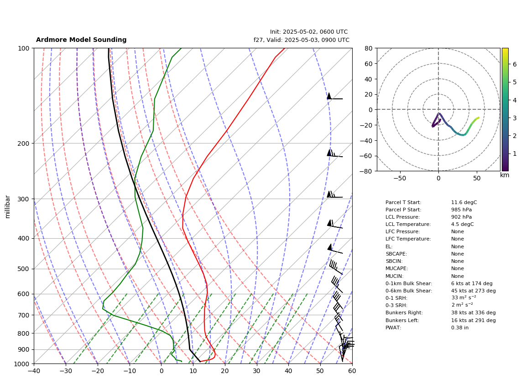Click the wind barb near 430 millibar

(x=334, y=249)
